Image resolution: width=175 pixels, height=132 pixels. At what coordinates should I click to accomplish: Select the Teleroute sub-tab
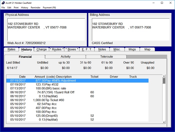pyautogui.click(x=106, y=57)
